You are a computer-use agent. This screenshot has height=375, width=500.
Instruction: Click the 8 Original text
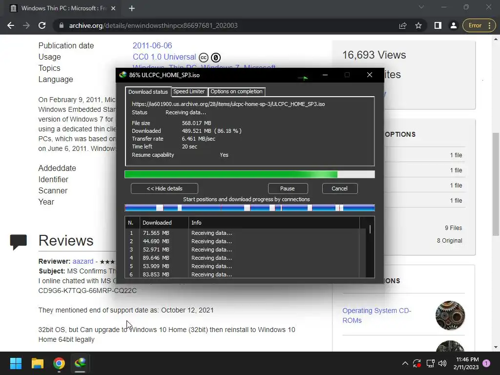(x=449, y=241)
